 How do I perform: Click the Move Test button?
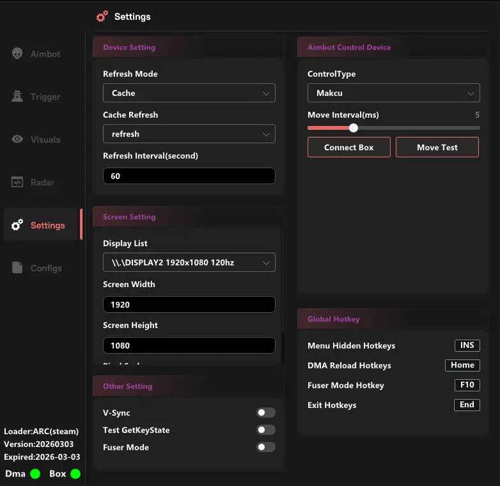[437, 147]
